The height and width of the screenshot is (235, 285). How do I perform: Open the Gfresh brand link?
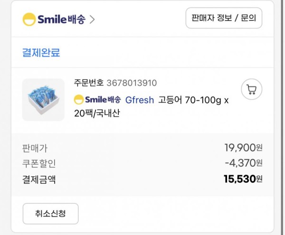point(140,100)
